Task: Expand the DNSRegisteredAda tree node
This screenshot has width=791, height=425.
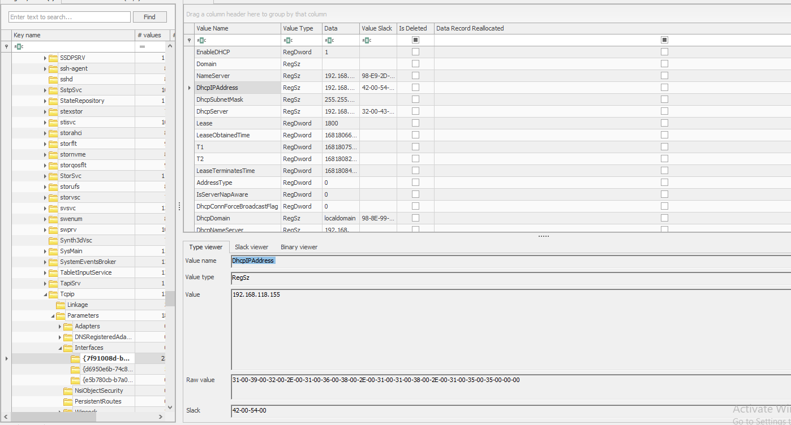Action: (60, 337)
